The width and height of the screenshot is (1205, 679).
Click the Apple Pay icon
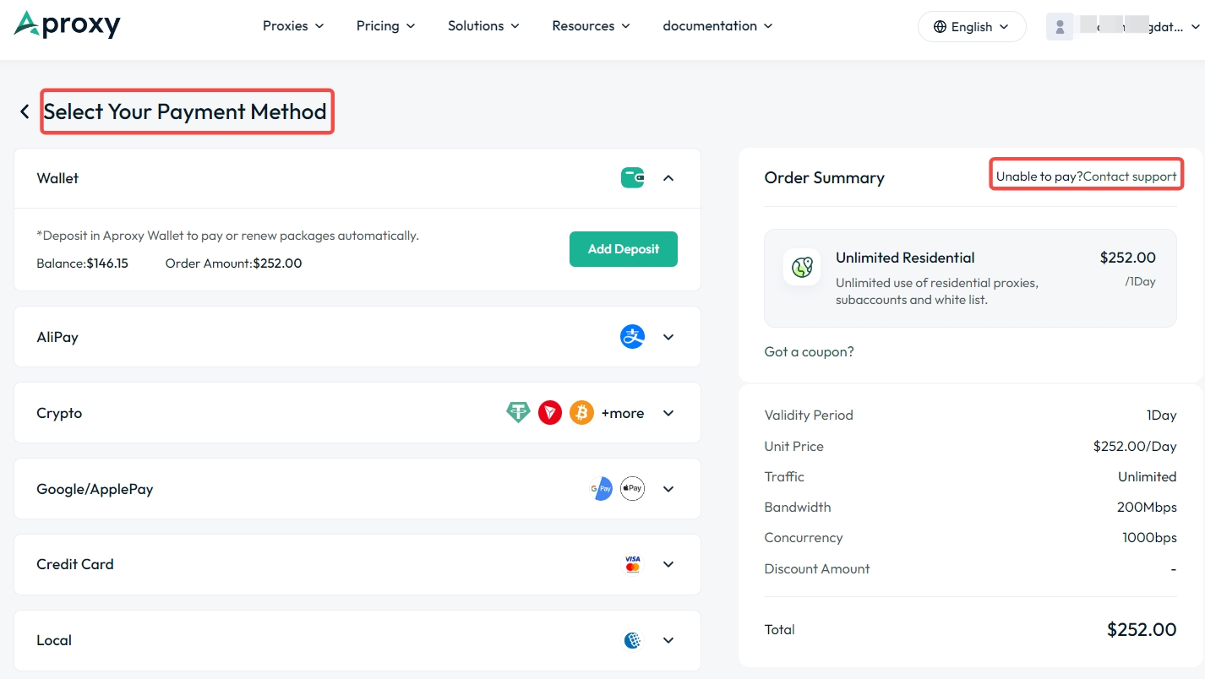point(632,488)
